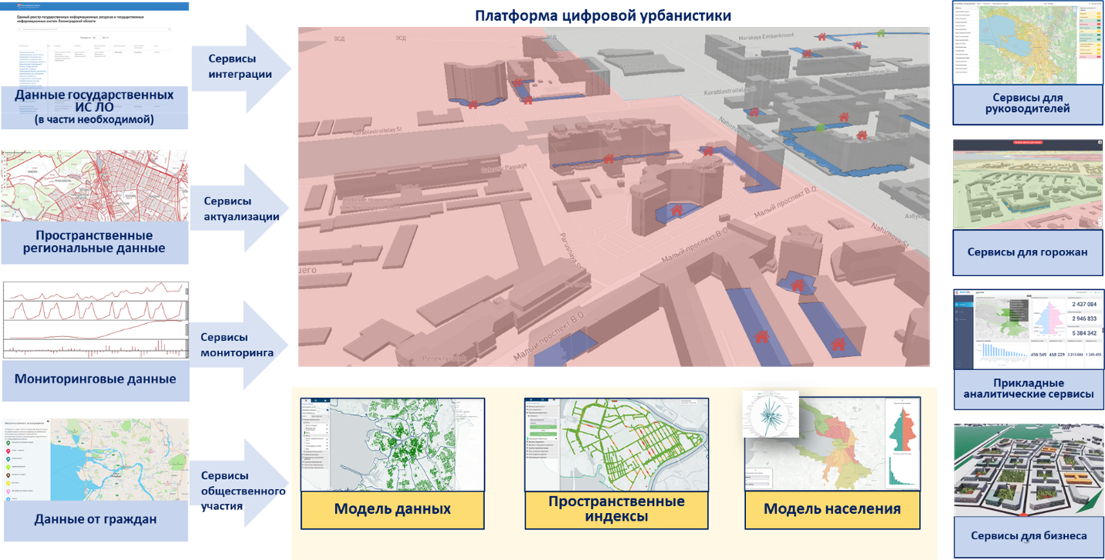Open the Модель данных map thumbnail

[391, 444]
